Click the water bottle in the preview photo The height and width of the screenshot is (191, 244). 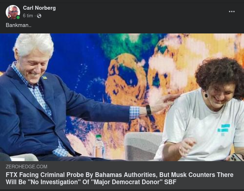click(99, 146)
